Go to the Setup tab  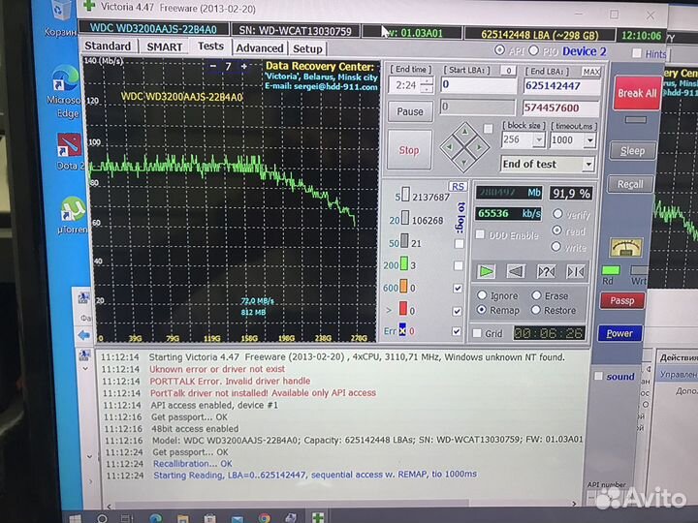307,49
